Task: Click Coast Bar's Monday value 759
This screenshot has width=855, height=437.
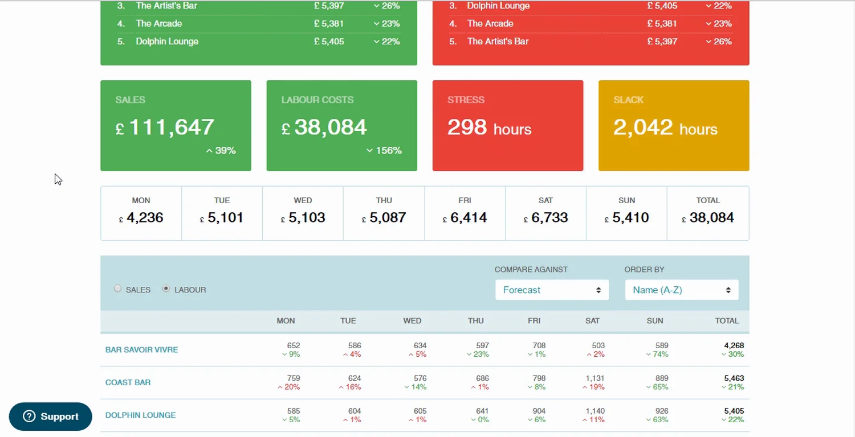Action: pyautogui.click(x=294, y=378)
